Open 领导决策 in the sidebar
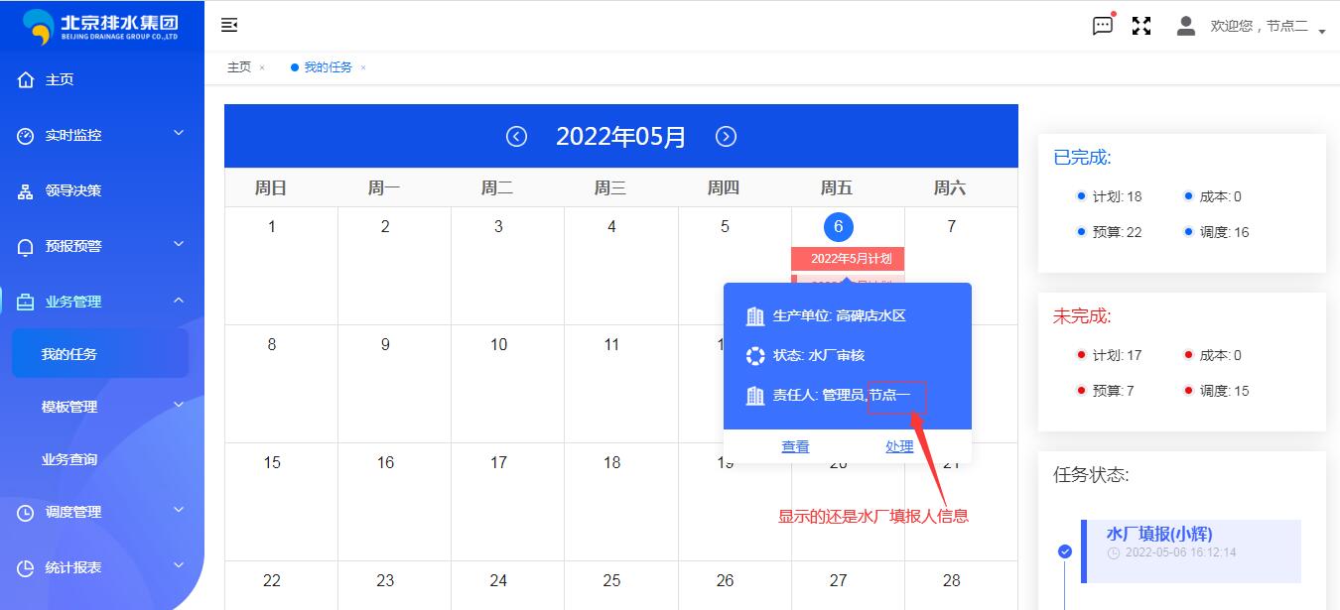 [72, 190]
